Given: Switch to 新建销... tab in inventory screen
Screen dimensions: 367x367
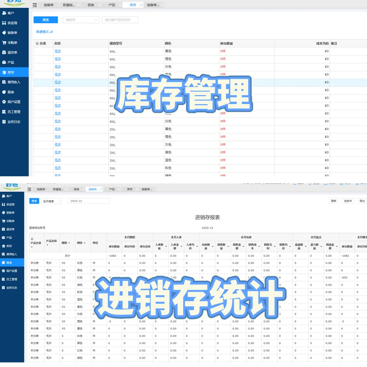Looking at the screenshot, I should pos(69,5).
